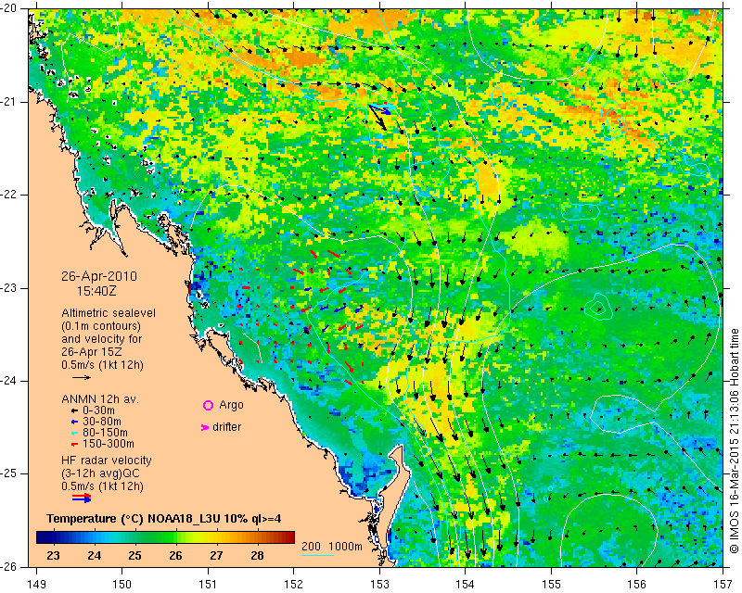Image resolution: width=742 pixels, height=593 pixels.
Task: Click the longitude axis label "154"
Action: [466, 585]
